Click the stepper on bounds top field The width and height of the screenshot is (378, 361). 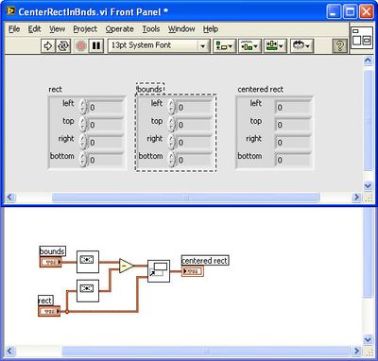(171, 124)
